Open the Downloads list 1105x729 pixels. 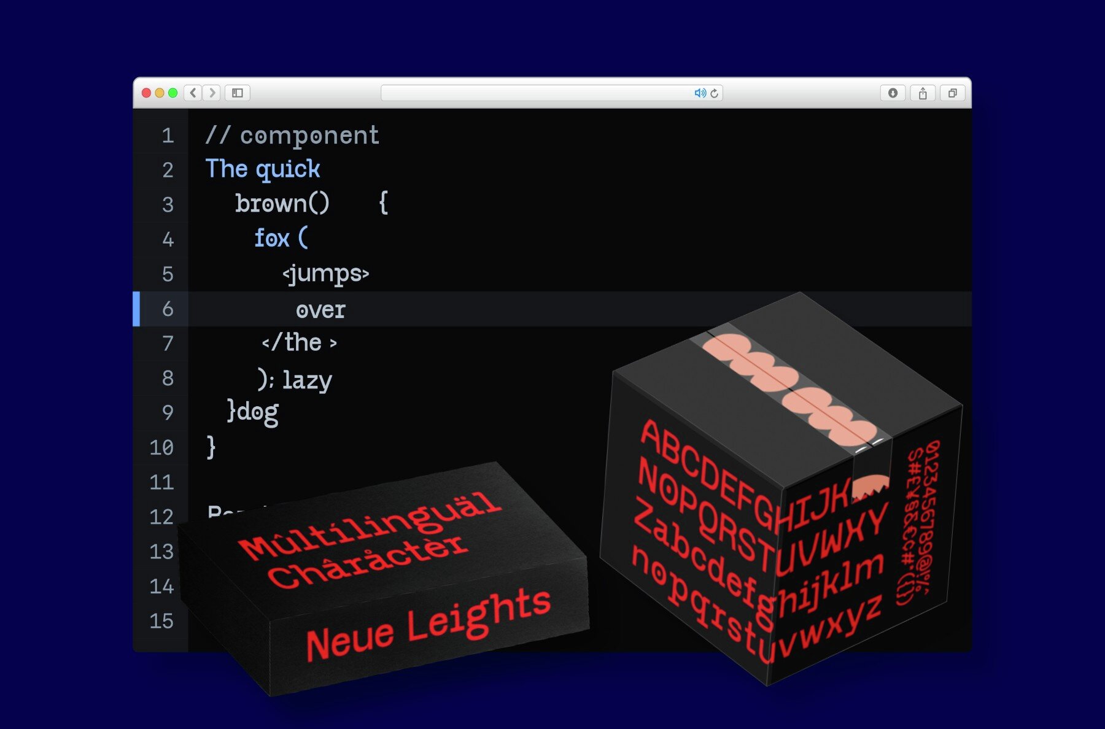pyautogui.click(x=894, y=94)
